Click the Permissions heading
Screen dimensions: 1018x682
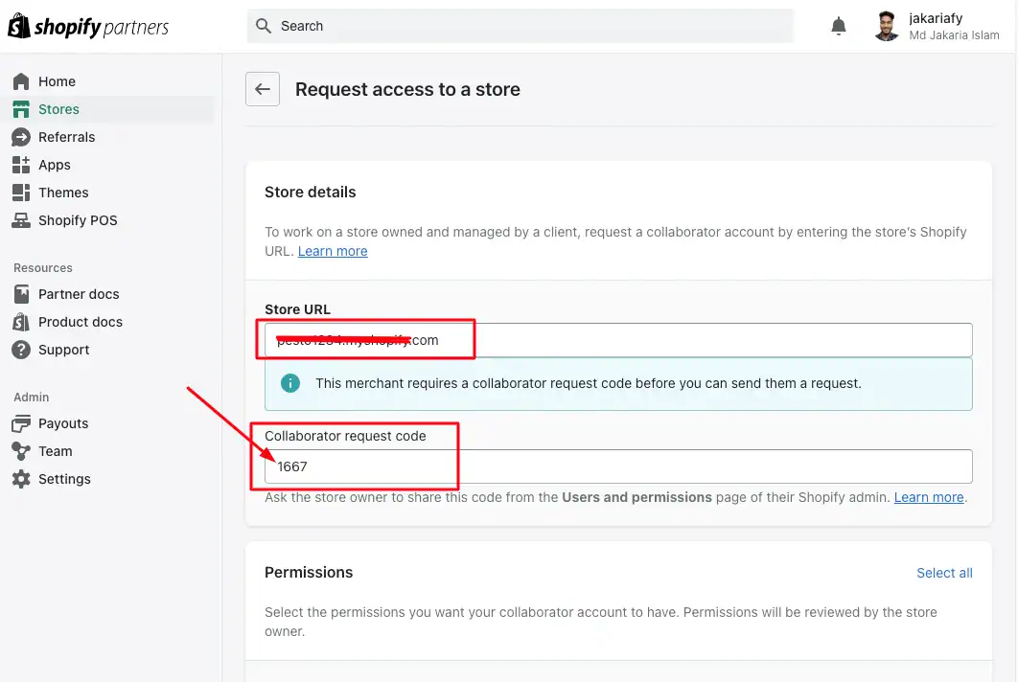pos(309,573)
